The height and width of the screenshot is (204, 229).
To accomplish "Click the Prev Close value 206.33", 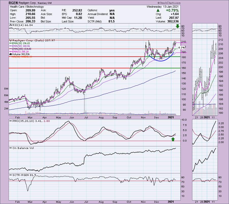I will (x=30, y=21).
